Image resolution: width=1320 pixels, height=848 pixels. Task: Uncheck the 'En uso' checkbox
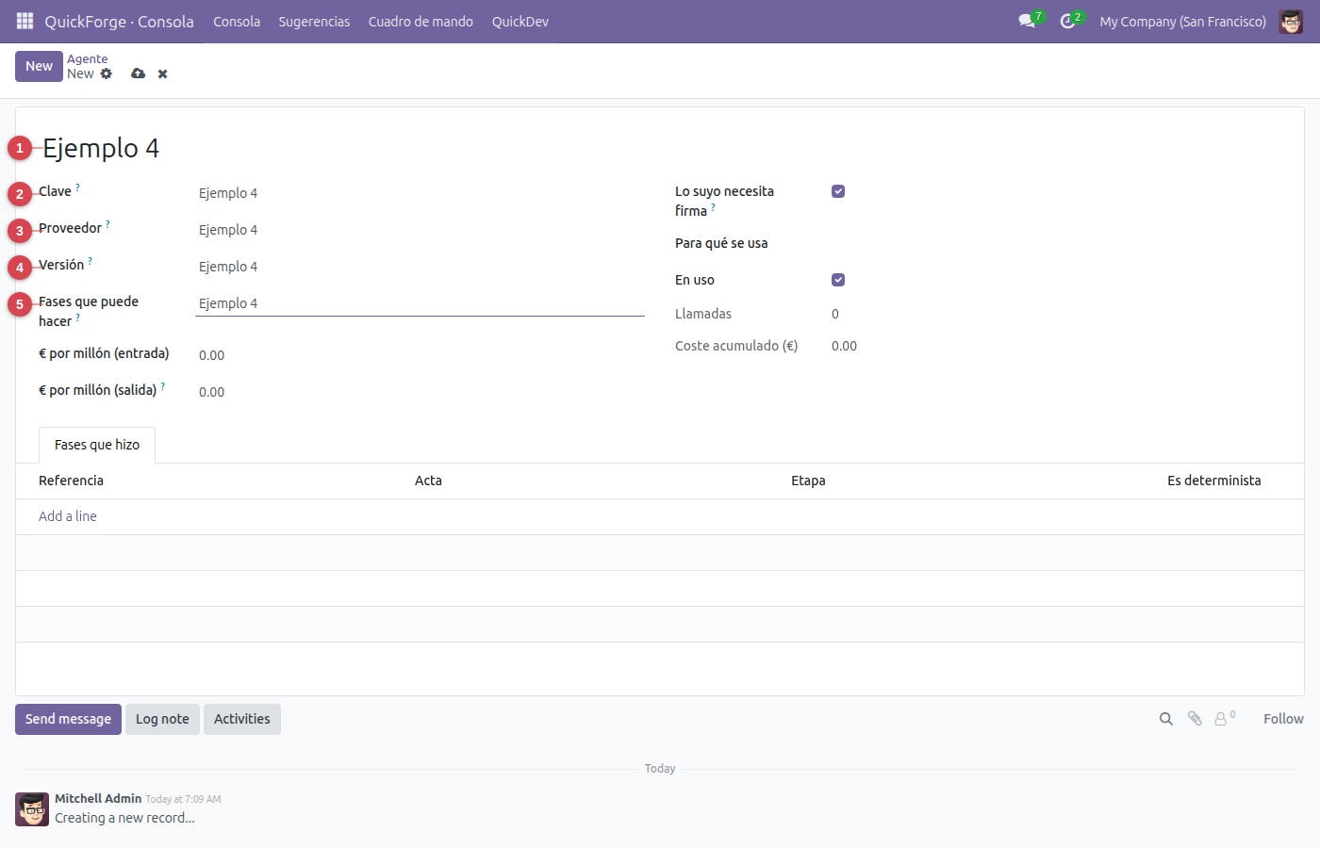838,280
